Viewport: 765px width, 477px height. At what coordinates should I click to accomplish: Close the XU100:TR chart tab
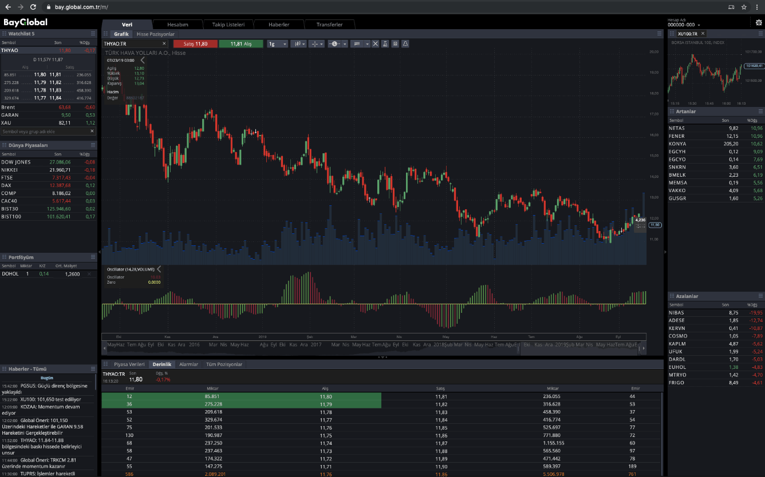(703, 34)
